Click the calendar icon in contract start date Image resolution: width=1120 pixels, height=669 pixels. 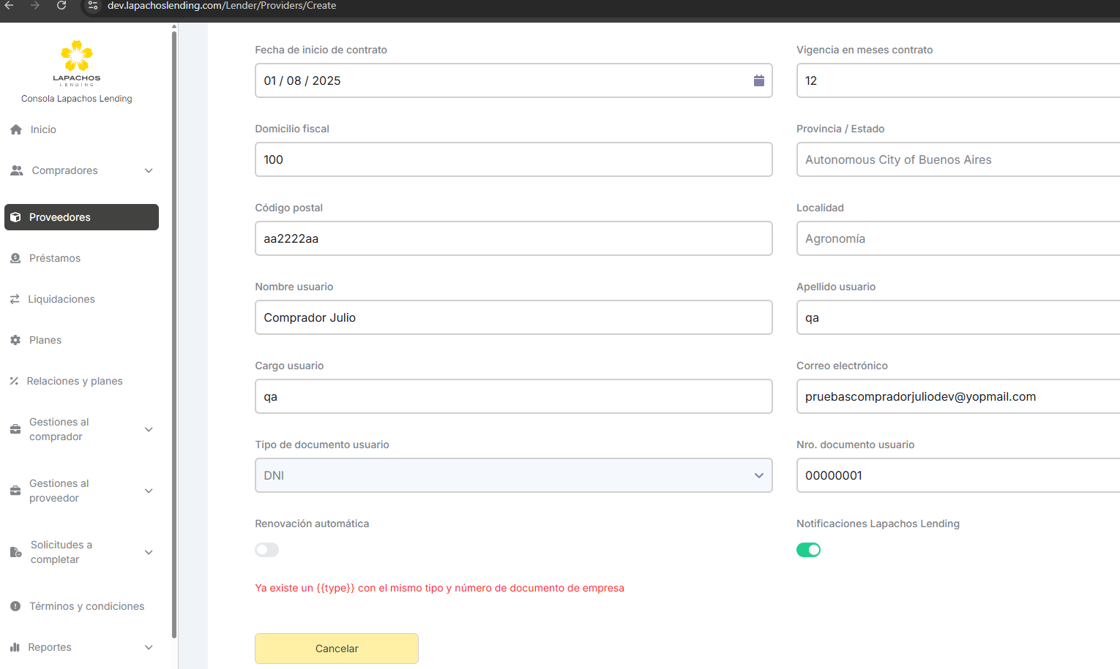[758, 80]
